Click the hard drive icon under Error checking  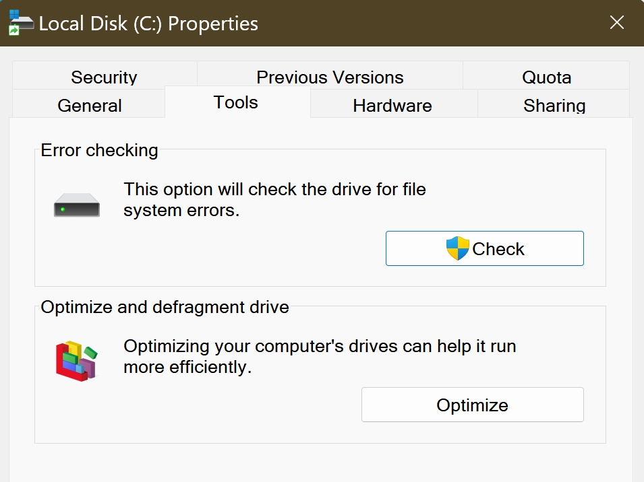[x=77, y=205]
